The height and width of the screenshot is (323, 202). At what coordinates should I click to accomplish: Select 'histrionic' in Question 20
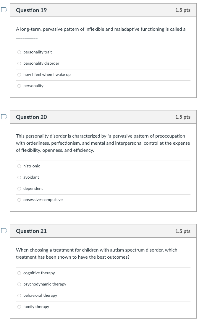[x=19, y=166]
